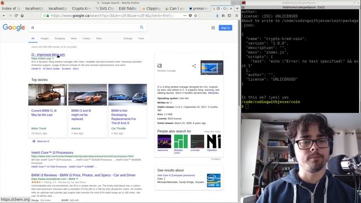Reload the page with the refresh icon
Image resolution: width=361 pixels, height=203 pixels.
pos(16,16)
